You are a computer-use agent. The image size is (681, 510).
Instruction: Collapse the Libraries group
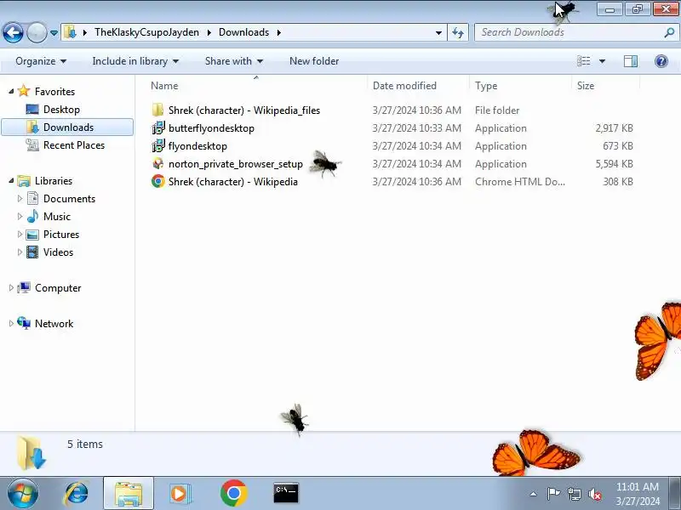(11, 180)
